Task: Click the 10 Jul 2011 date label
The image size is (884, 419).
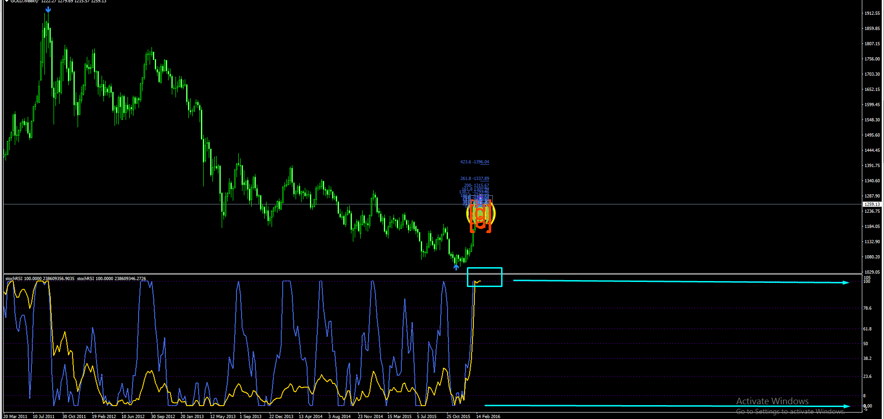Action: [43, 416]
